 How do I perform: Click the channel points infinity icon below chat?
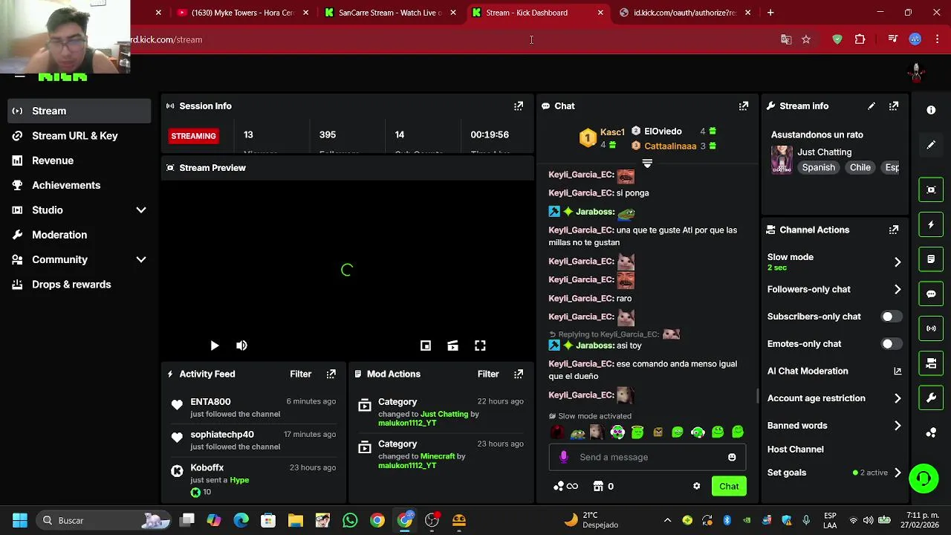566,486
